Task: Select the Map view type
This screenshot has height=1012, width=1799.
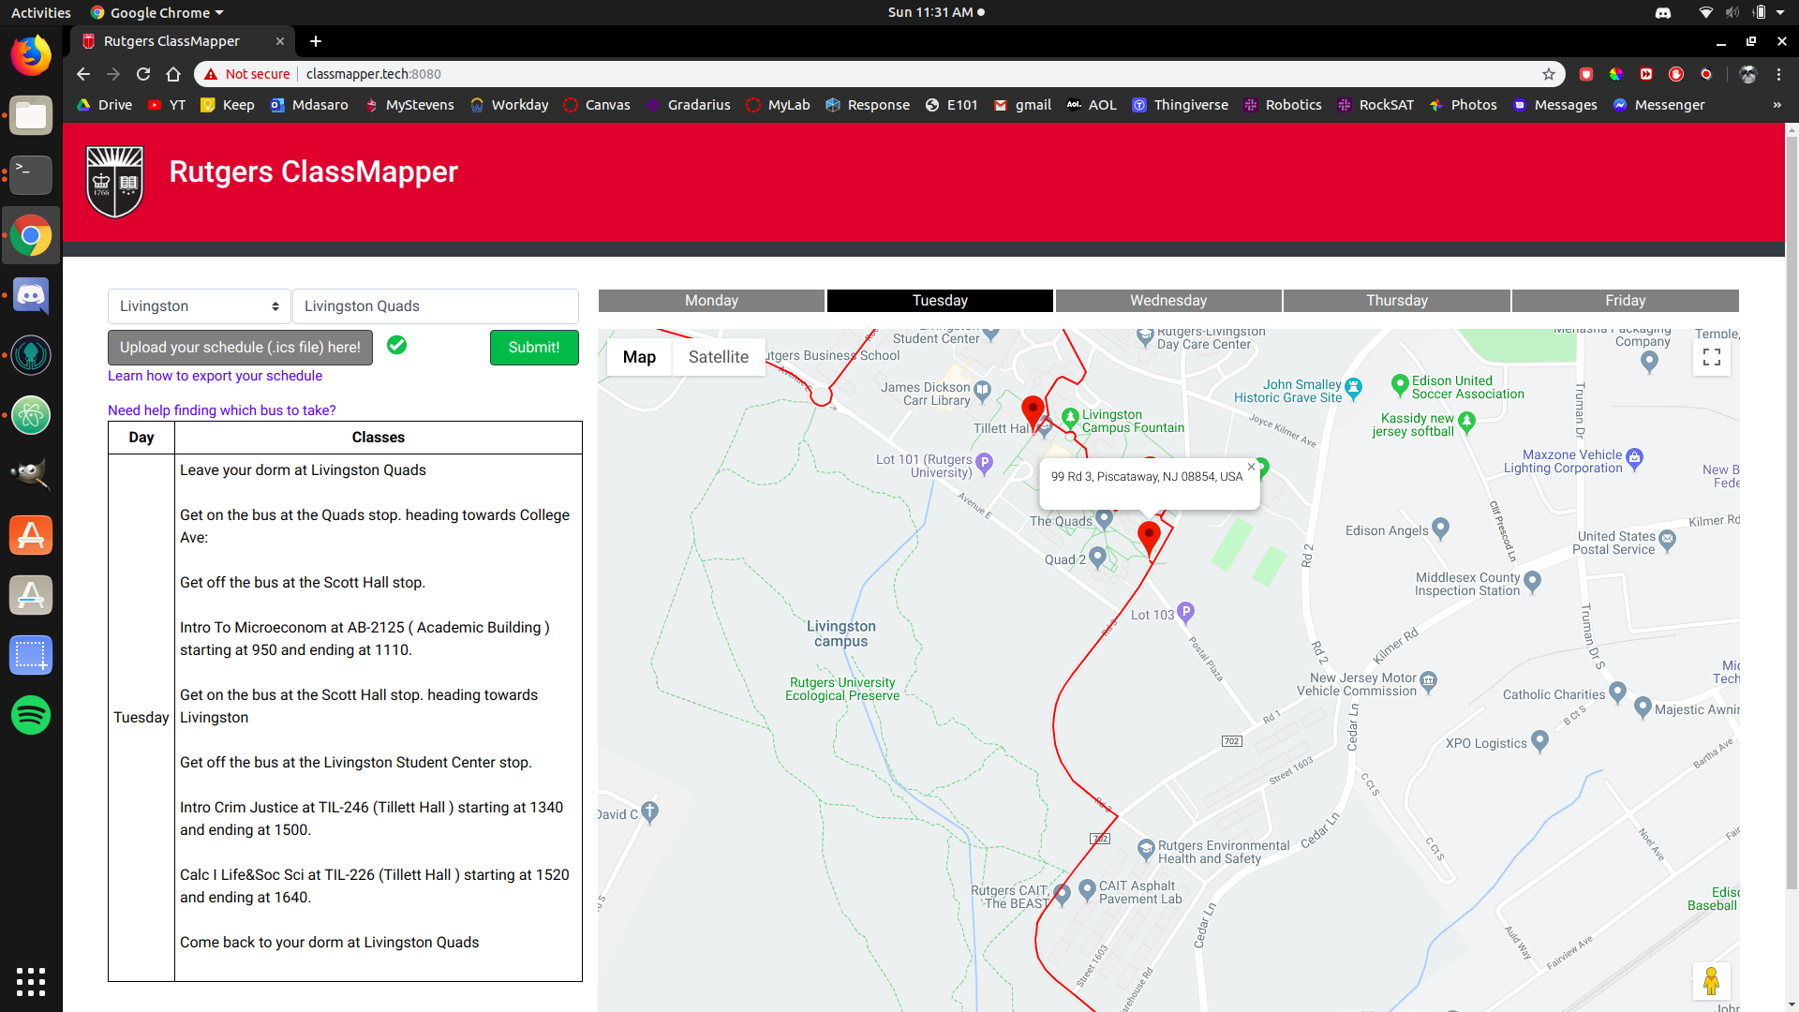Action: coord(639,357)
